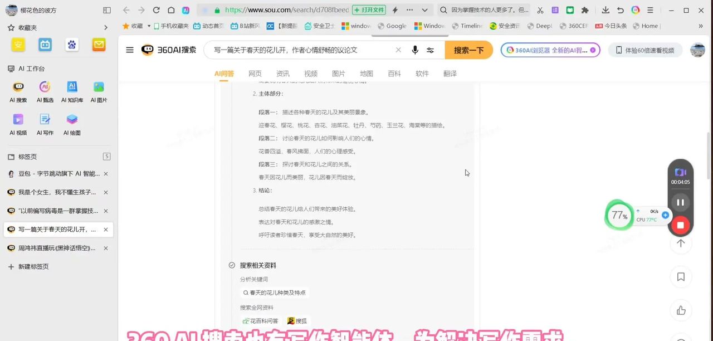Pause the screen recording
The image size is (713, 341).
680,202
